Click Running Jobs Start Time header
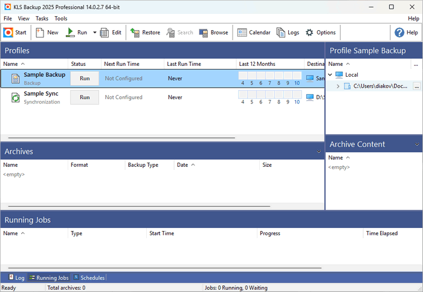The width and height of the screenshot is (423, 292). coord(202,233)
